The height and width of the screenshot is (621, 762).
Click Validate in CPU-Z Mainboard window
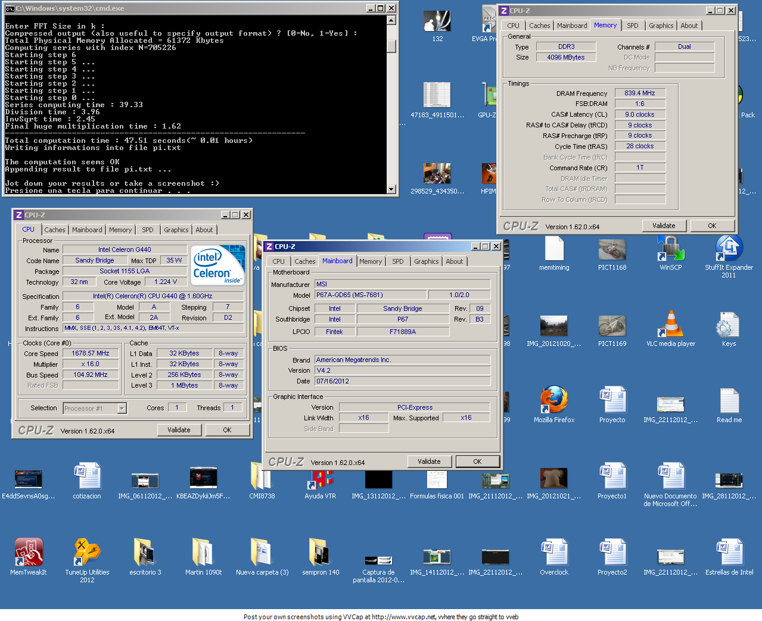(429, 461)
